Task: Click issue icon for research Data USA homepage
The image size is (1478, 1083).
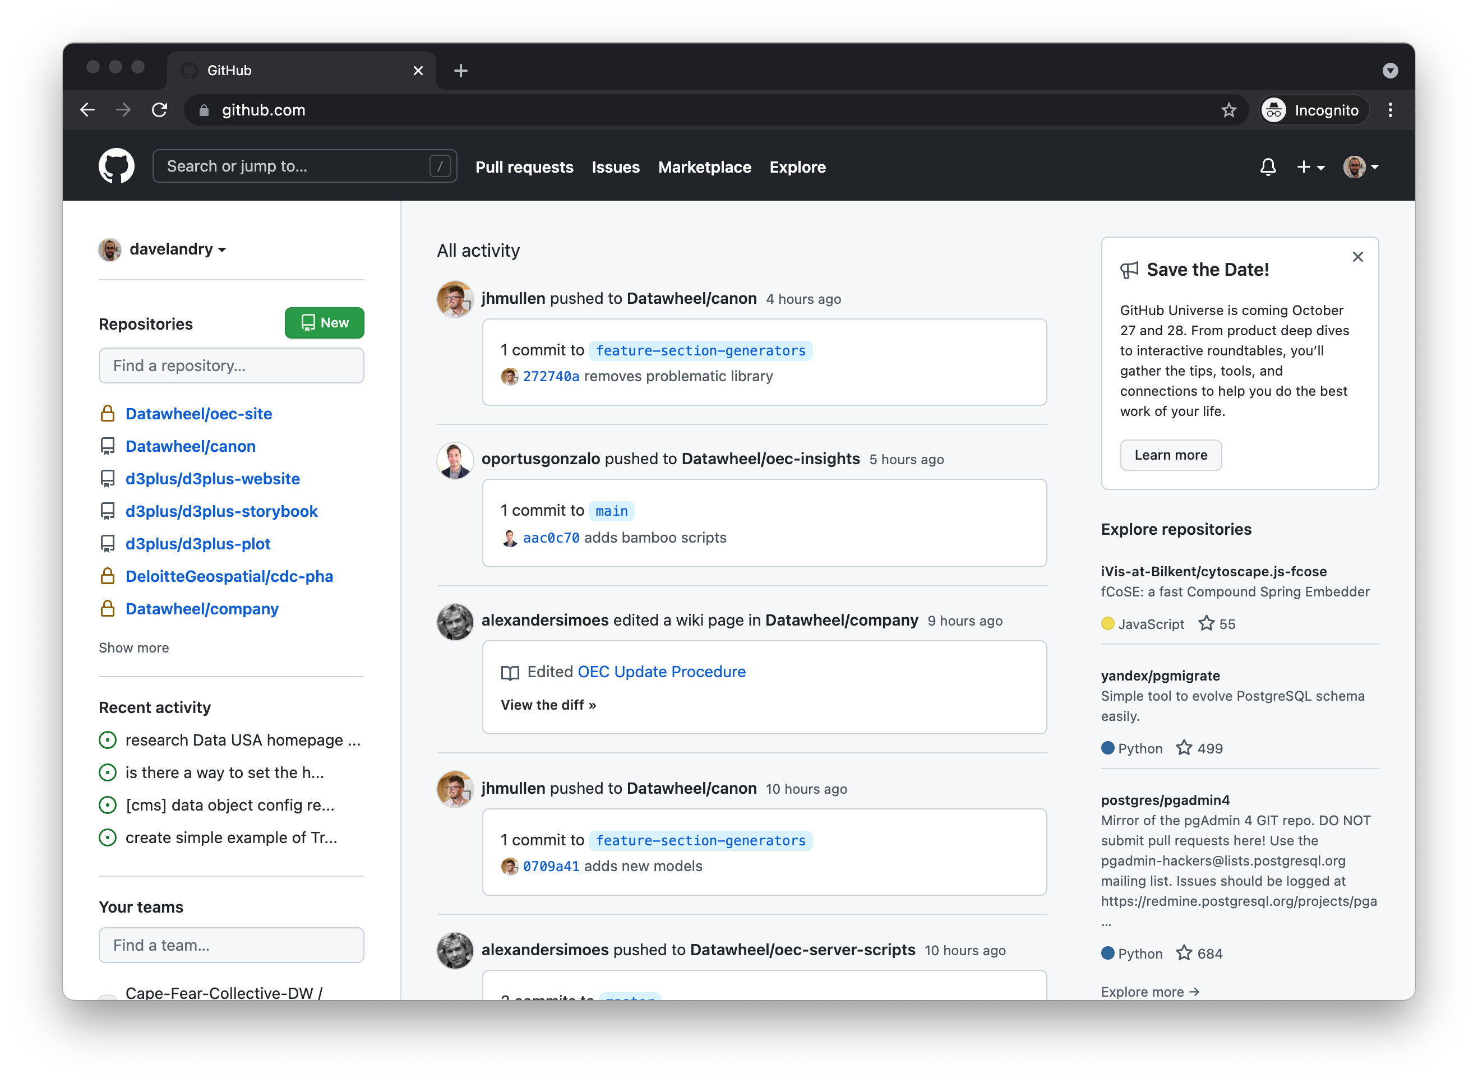Action: click(x=108, y=740)
